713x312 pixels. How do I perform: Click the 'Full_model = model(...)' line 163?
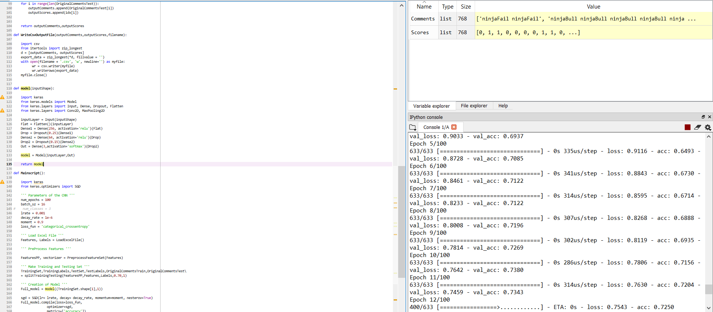tap(62, 289)
